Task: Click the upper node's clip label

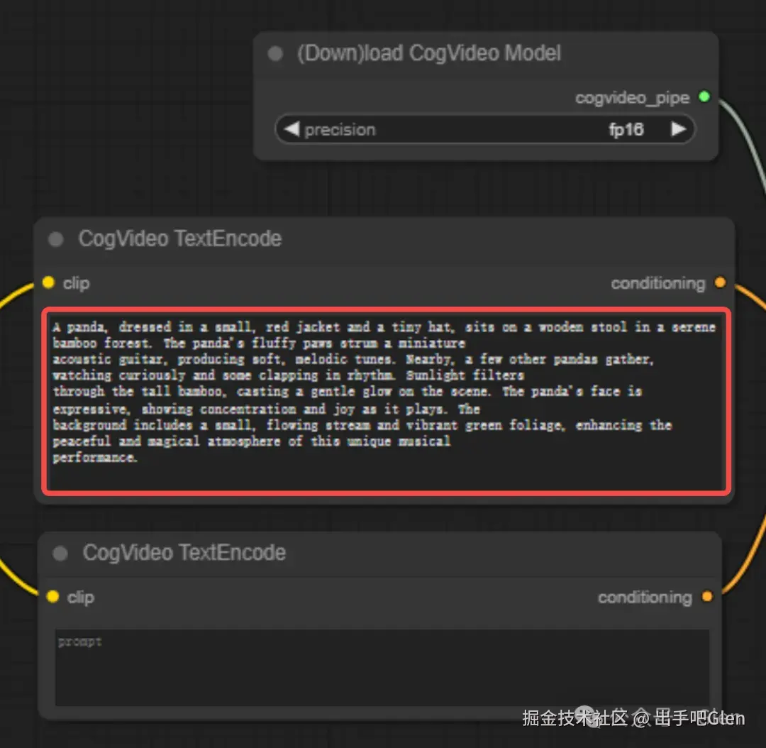Action: 76,283
